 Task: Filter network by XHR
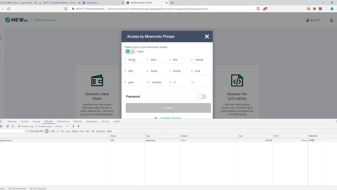(x=53, y=131)
